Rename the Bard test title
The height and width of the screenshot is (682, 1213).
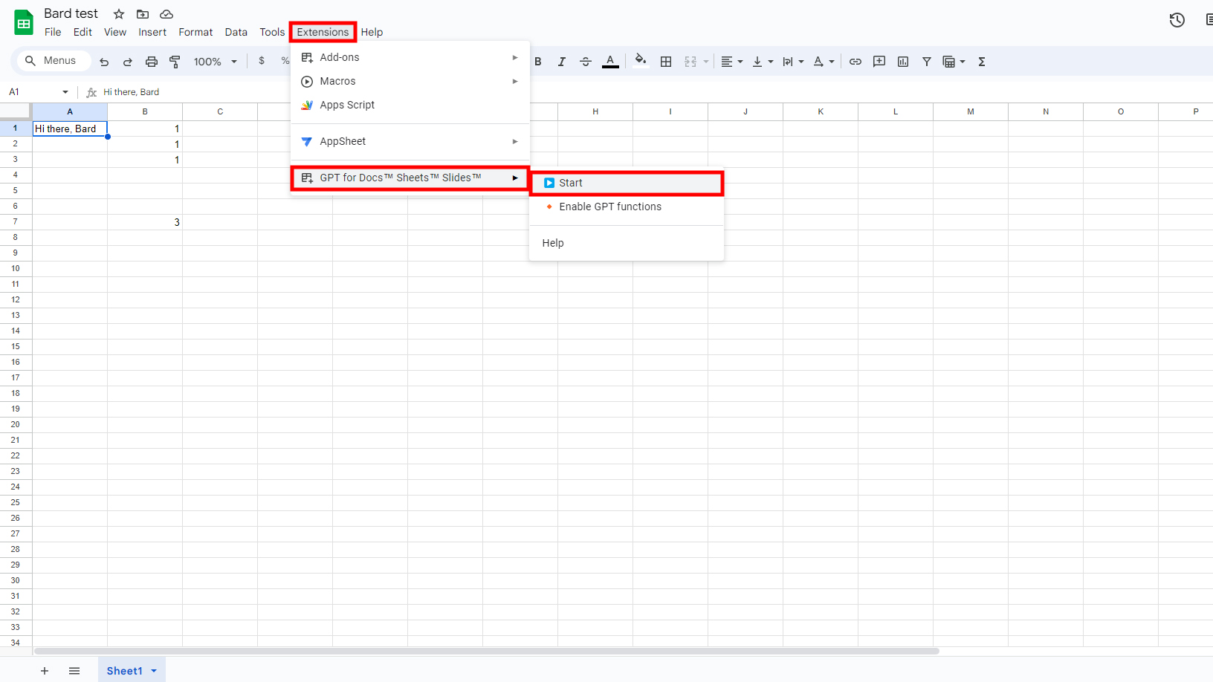pyautogui.click(x=71, y=13)
